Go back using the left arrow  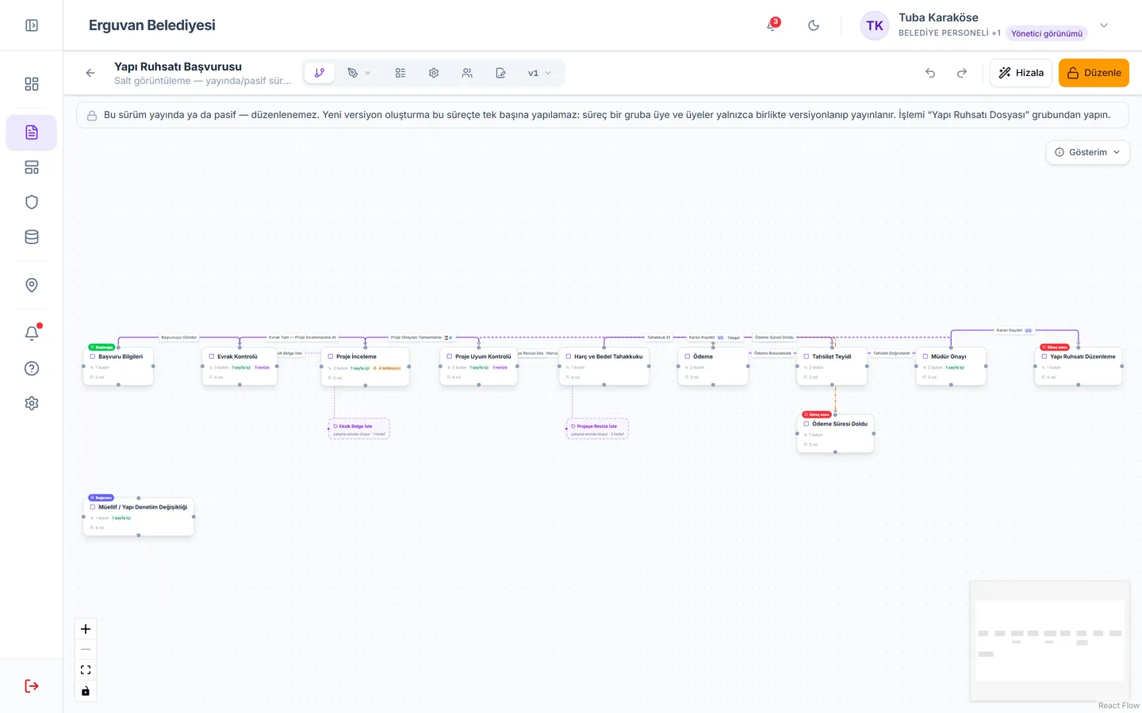(90, 73)
